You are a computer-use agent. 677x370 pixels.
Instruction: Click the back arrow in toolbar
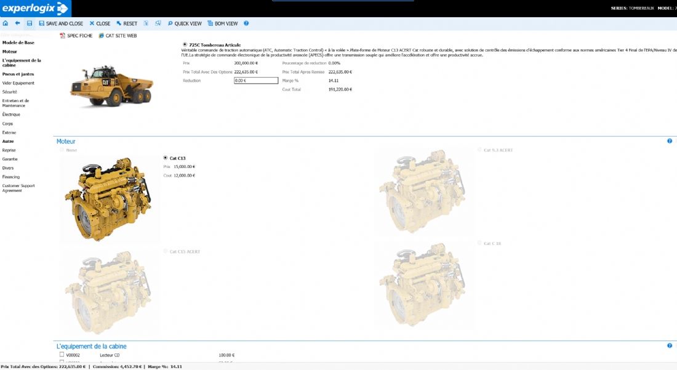pos(17,23)
